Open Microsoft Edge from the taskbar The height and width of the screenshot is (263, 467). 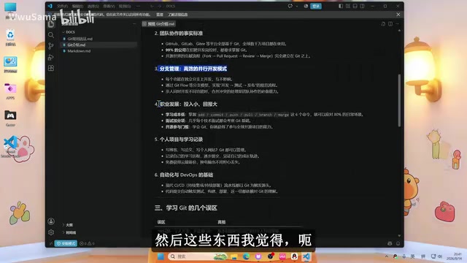[246, 256]
